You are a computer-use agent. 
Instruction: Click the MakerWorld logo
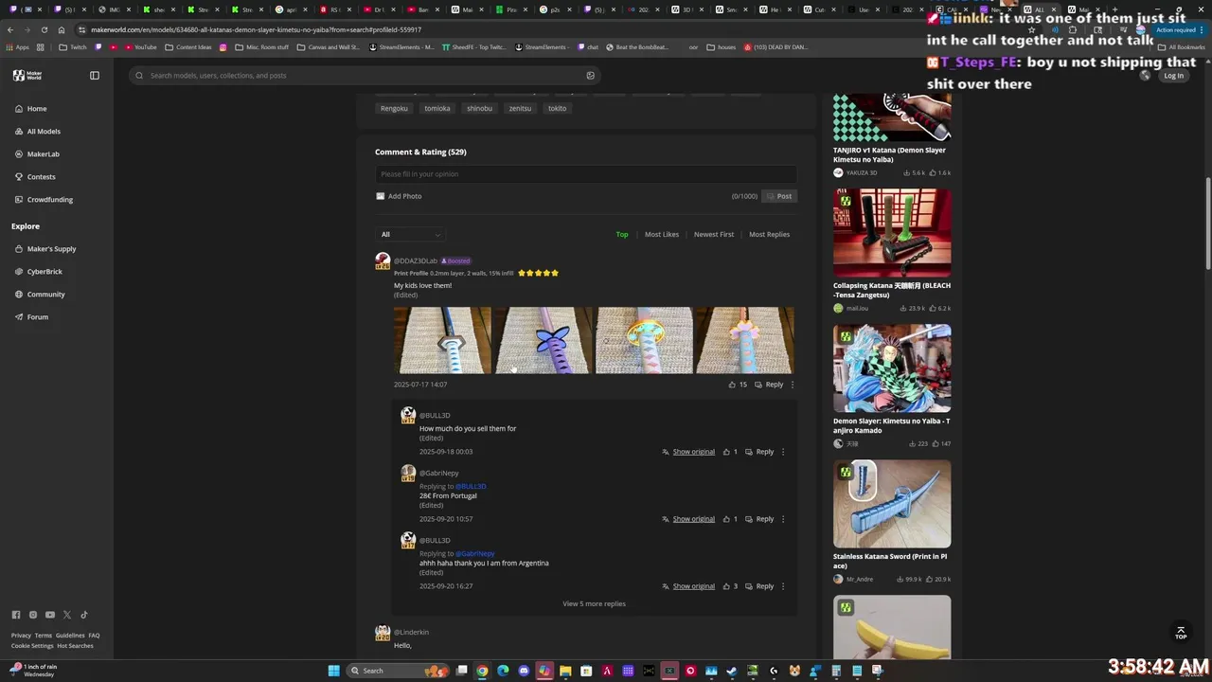click(27, 76)
